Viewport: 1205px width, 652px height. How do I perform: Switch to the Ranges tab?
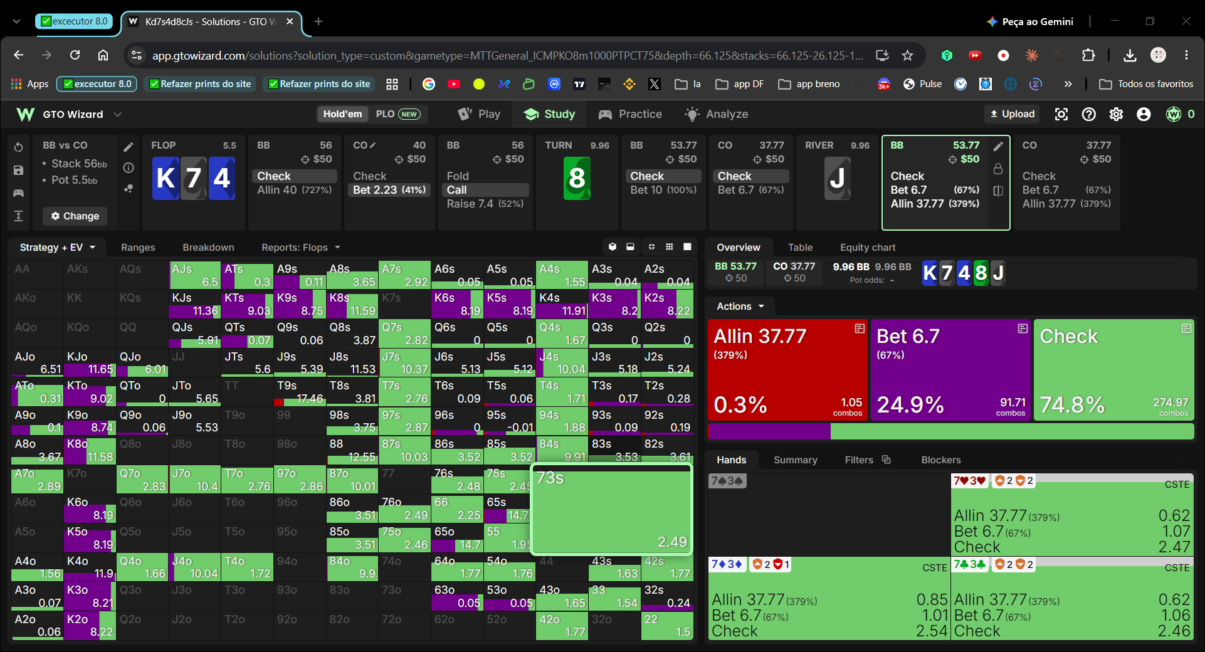point(138,248)
